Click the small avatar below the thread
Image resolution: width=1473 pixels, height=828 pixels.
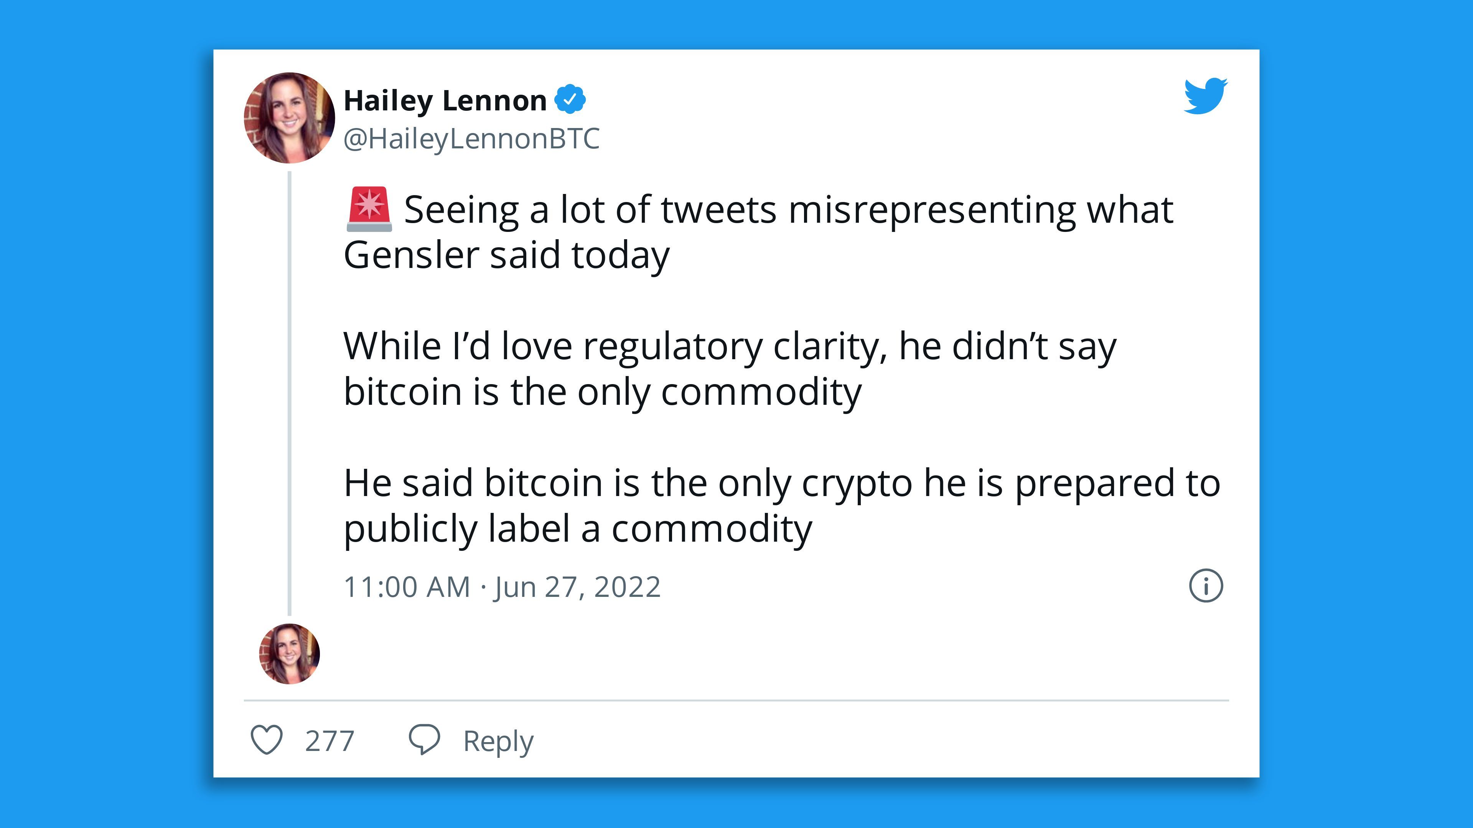(x=289, y=654)
